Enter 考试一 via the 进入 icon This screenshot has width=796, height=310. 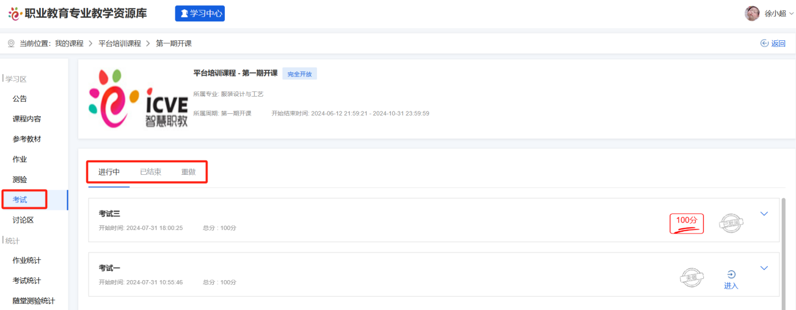pos(731,279)
